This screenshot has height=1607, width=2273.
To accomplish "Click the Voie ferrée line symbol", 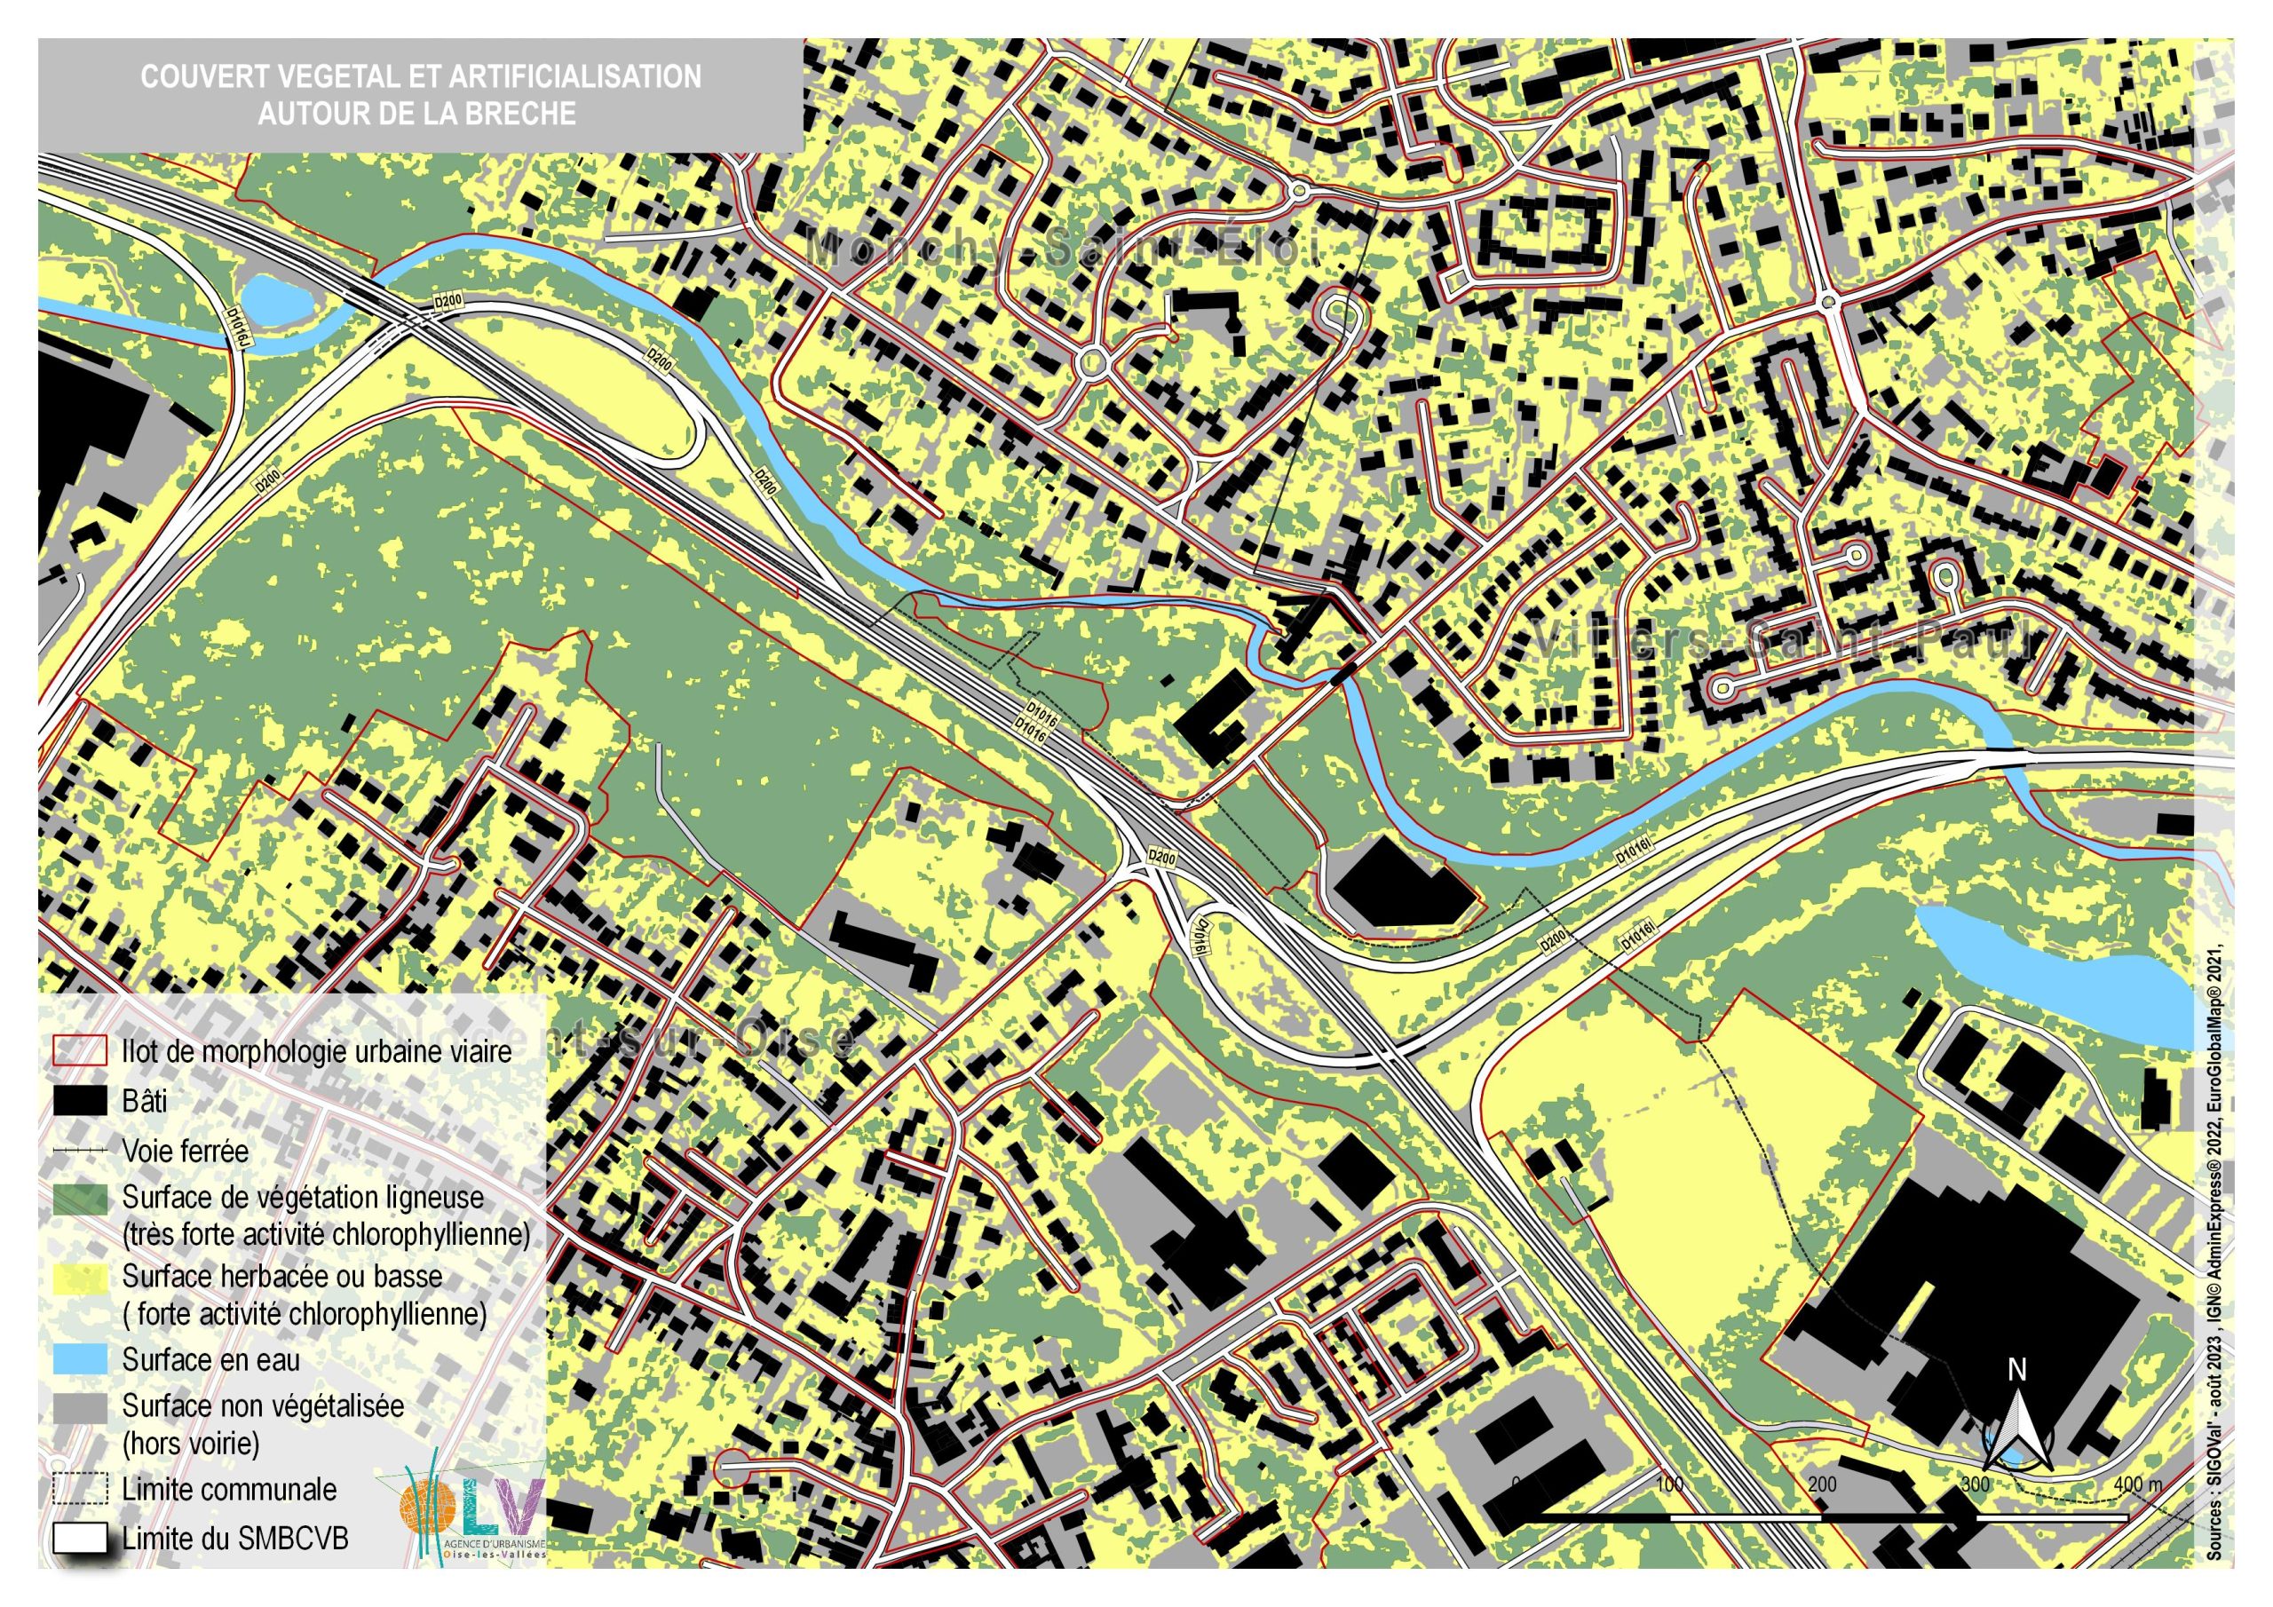I will [x=79, y=1151].
